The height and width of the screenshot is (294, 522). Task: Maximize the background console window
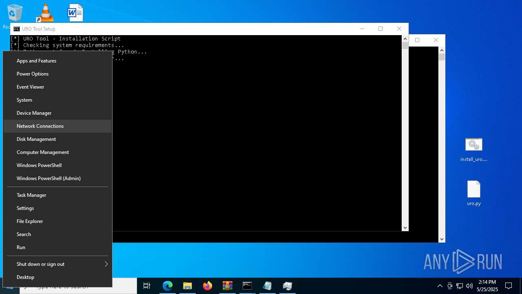tap(417, 40)
